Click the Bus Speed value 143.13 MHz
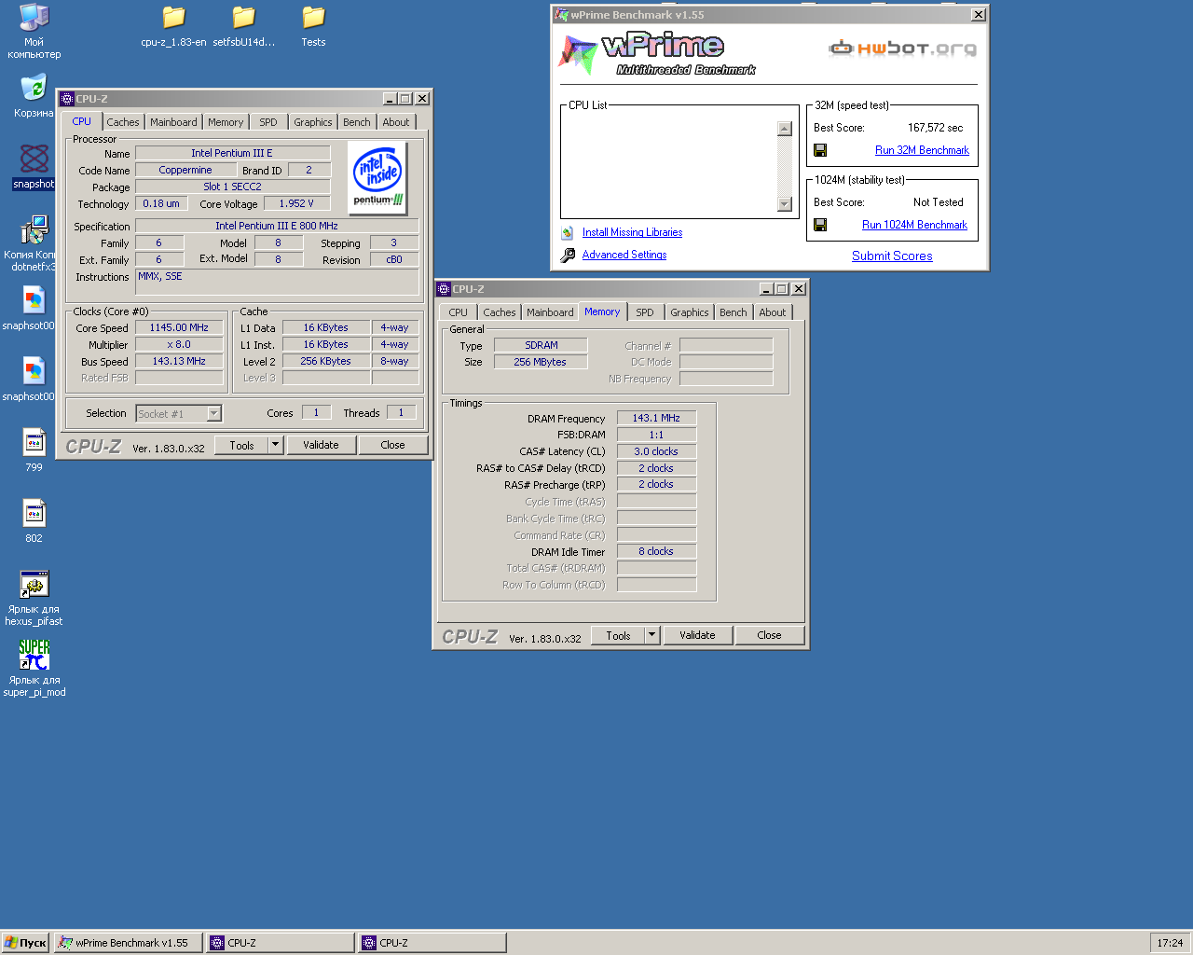1193x955 pixels. pyautogui.click(x=179, y=361)
